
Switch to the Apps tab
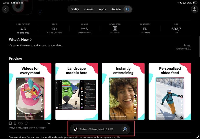(102, 9)
